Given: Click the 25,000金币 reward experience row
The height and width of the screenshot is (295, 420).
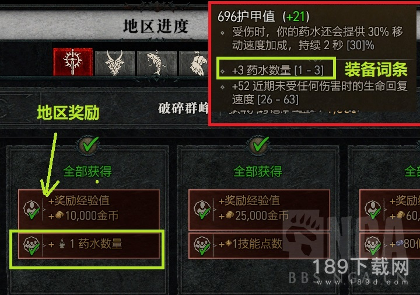Looking at the screenshot, I should pos(259,209).
